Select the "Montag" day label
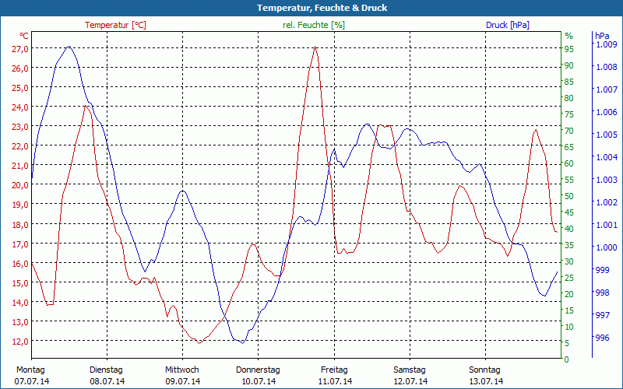The width and height of the screenshot is (623, 389). (x=31, y=370)
